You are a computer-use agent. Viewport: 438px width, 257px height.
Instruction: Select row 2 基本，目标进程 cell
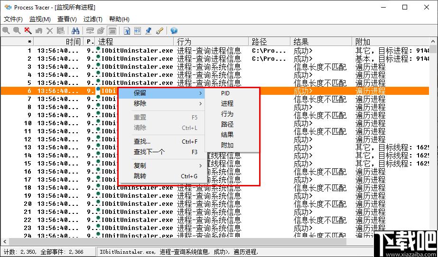pyautogui.click(x=392, y=59)
